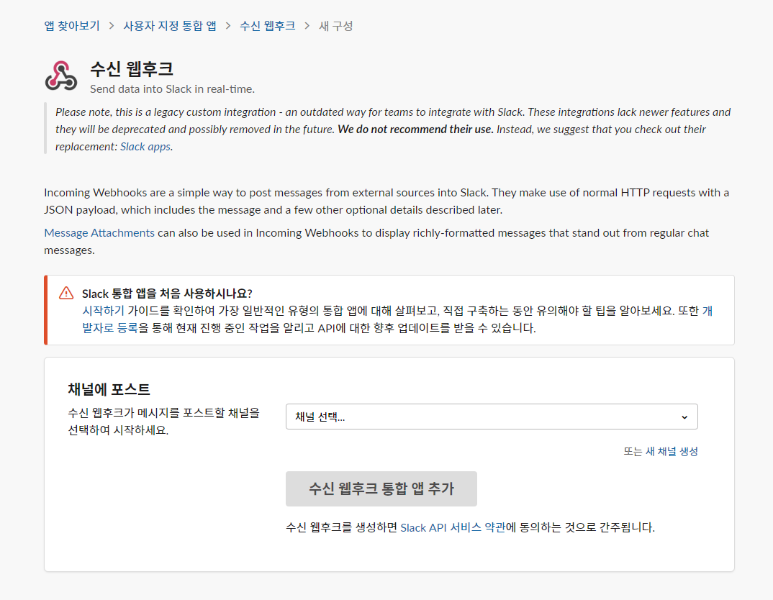Click the chevron arrow in channel selector
This screenshot has width=773, height=600.
(x=684, y=417)
